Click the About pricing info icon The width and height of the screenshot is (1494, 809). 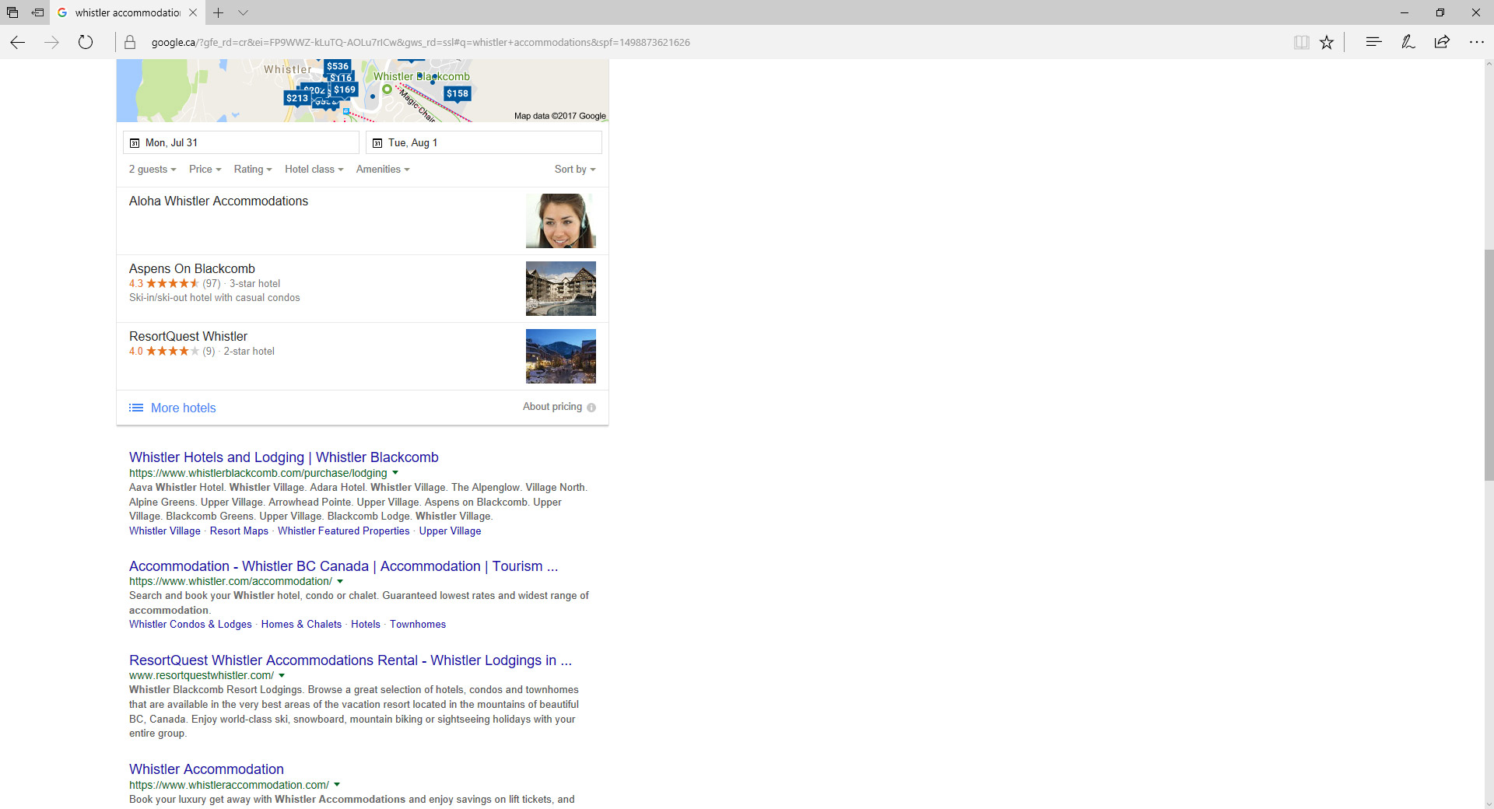coord(591,408)
